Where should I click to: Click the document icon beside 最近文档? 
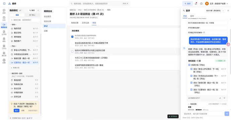tap(12, 33)
